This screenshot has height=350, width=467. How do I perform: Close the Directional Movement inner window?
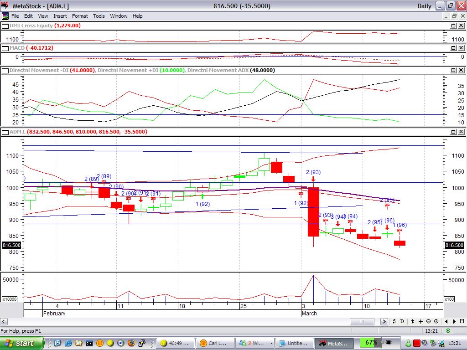[461, 70]
